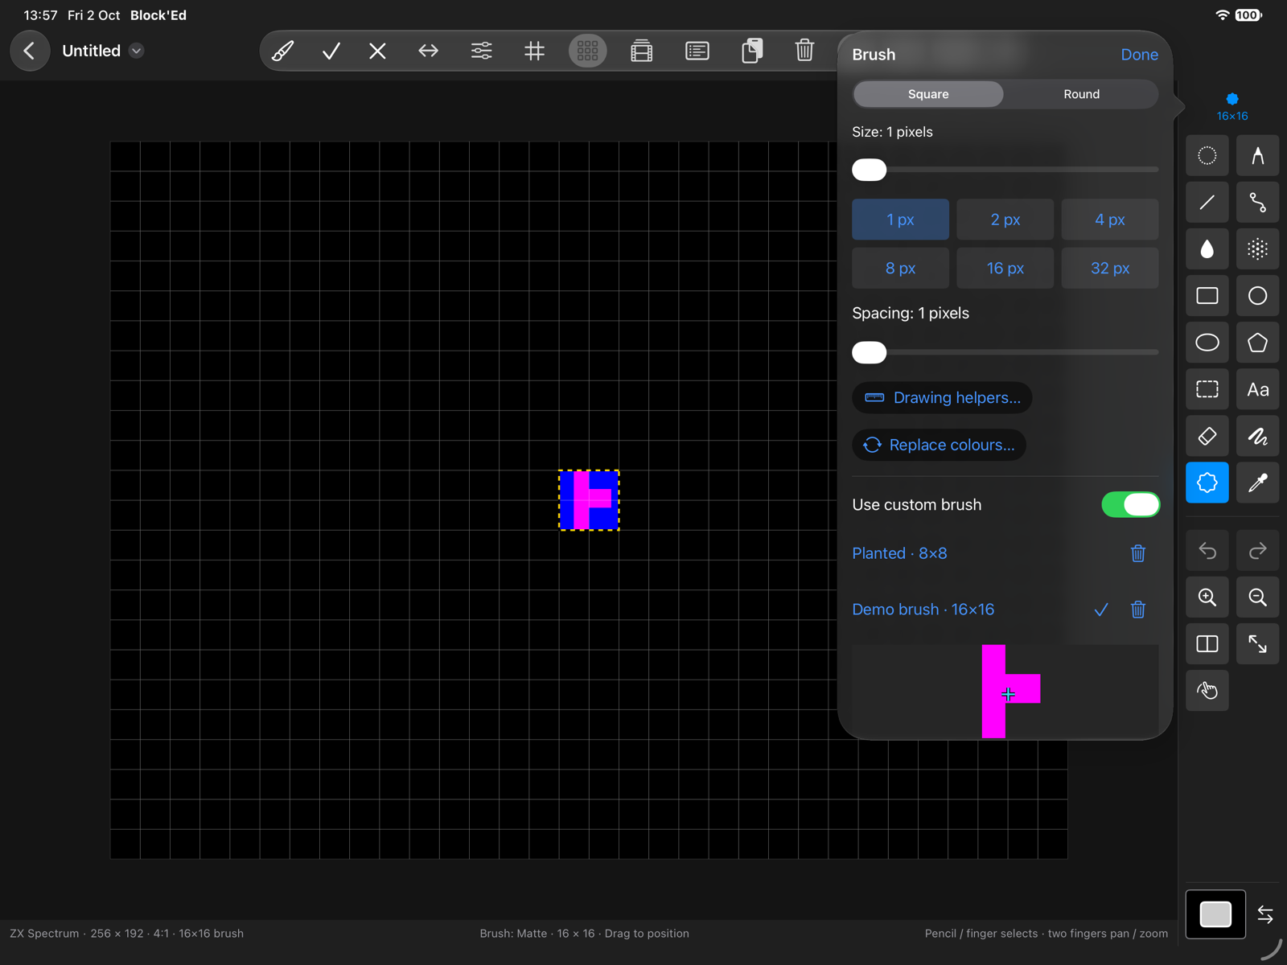Screen dimensions: 1287x965
Task: Select the highlighted custom brush stamp tool
Action: tap(1207, 482)
